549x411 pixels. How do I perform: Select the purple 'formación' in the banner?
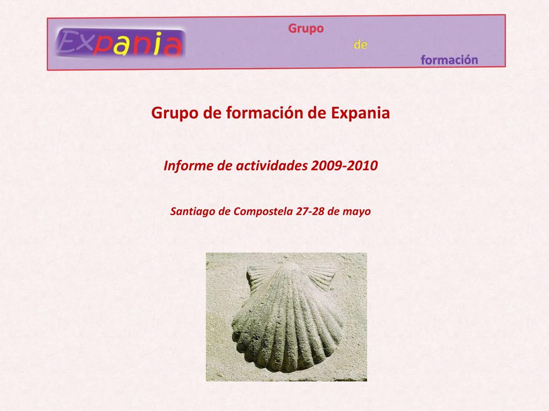click(449, 60)
